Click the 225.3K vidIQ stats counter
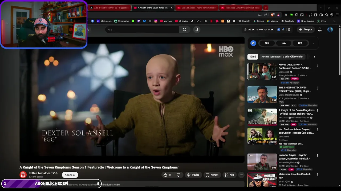 point(249,29)
